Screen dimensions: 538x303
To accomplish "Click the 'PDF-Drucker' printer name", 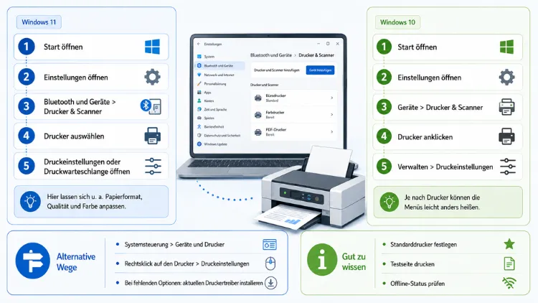I will click(276, 129).
